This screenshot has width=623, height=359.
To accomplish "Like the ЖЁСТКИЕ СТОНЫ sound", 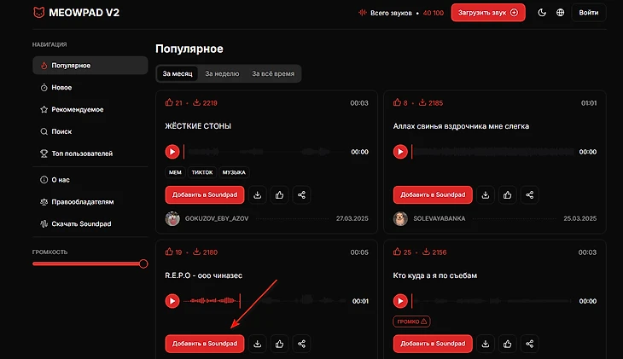I will (x=279, y=195).
